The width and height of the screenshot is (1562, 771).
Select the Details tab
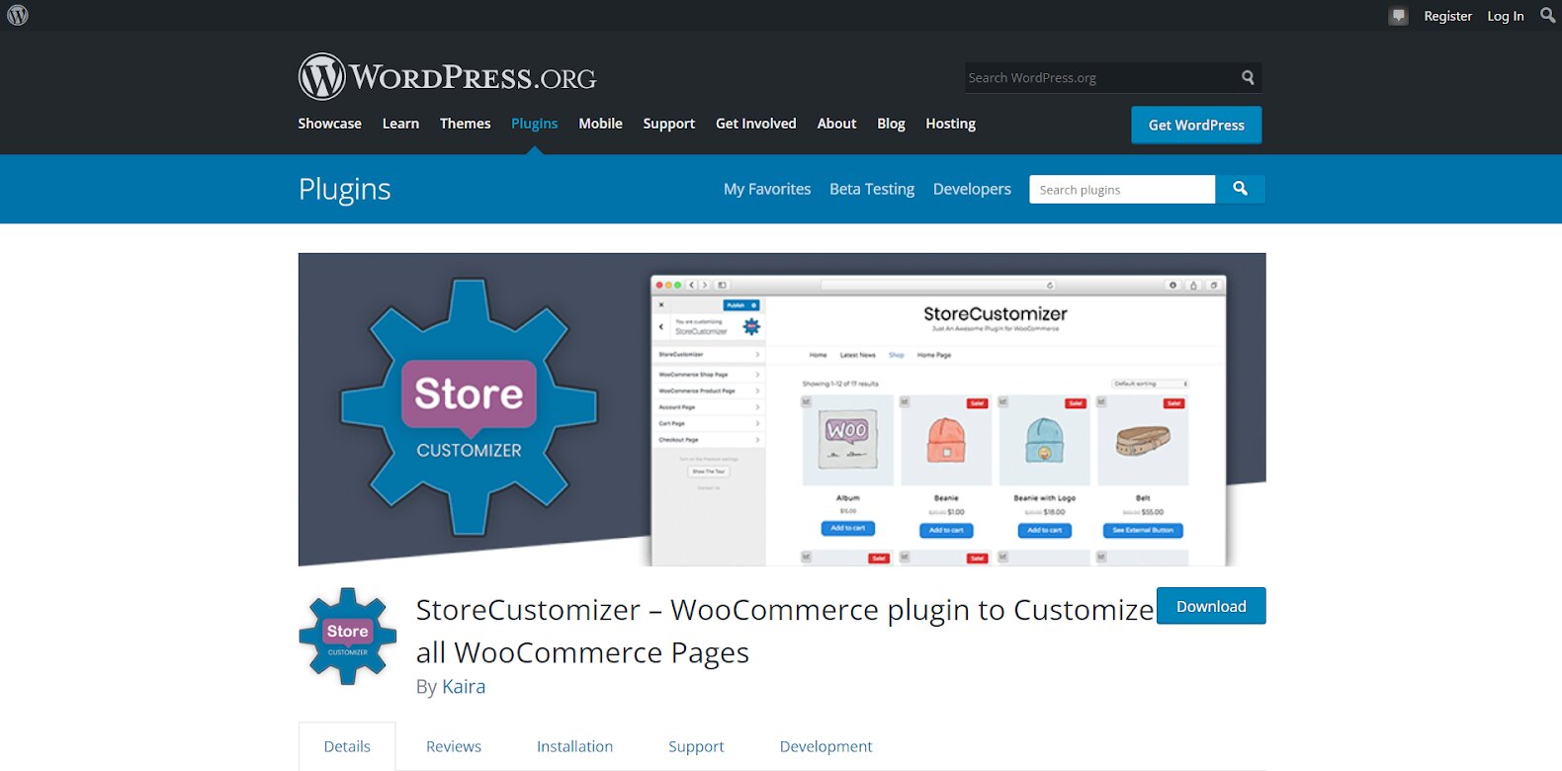click(347, 746)
